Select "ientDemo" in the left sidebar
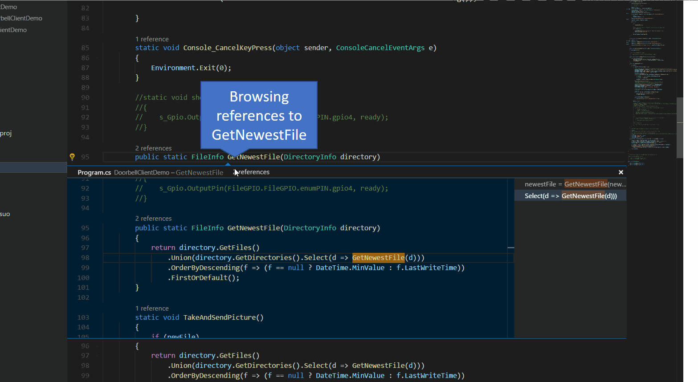This screenshot has width=698, height=382. coord(14,30)
